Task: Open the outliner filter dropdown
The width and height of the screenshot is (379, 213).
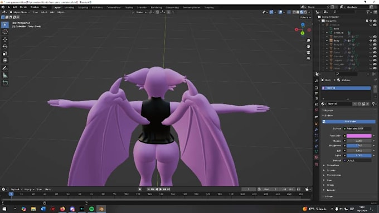Action: pyautogui.click(x=368, y=12)
